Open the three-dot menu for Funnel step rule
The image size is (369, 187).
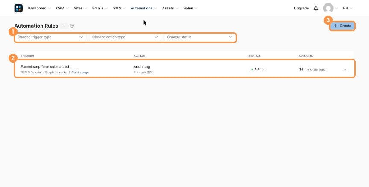[344, 69]
